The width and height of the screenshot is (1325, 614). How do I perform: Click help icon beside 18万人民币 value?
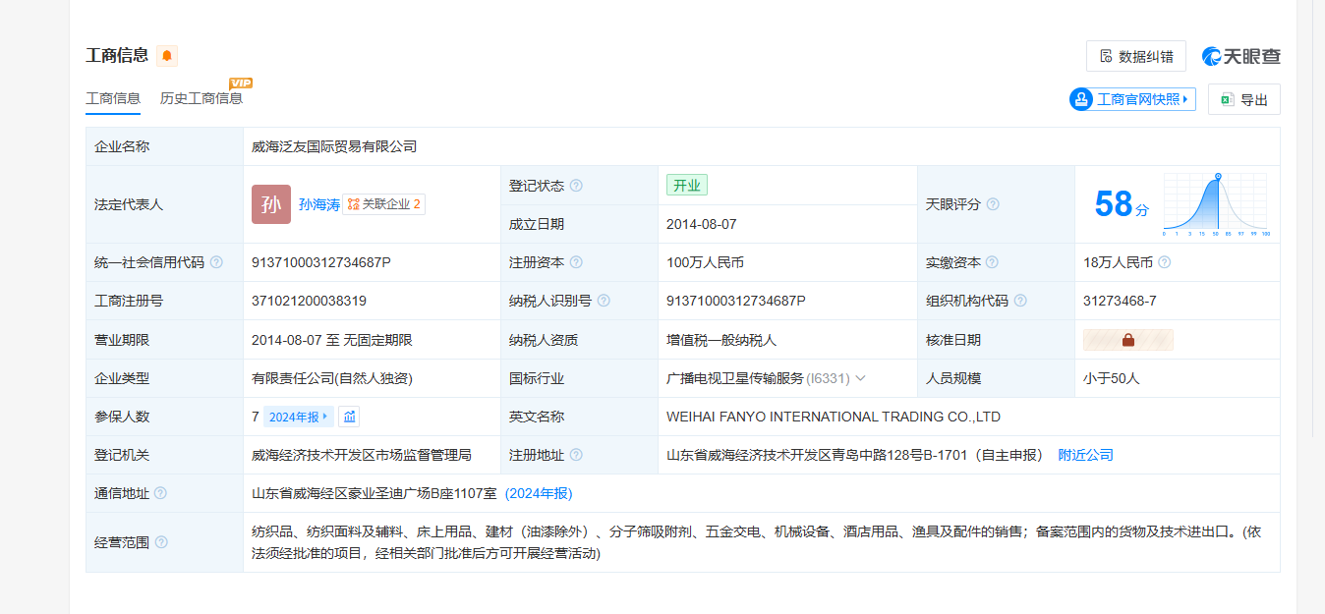(1164, 262)
